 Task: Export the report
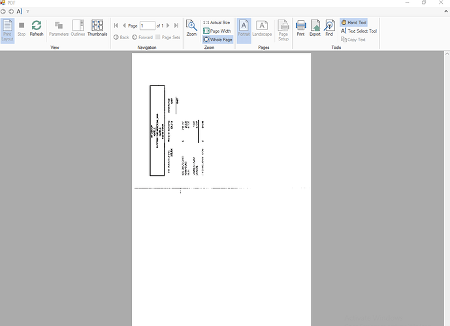point(315,28)
